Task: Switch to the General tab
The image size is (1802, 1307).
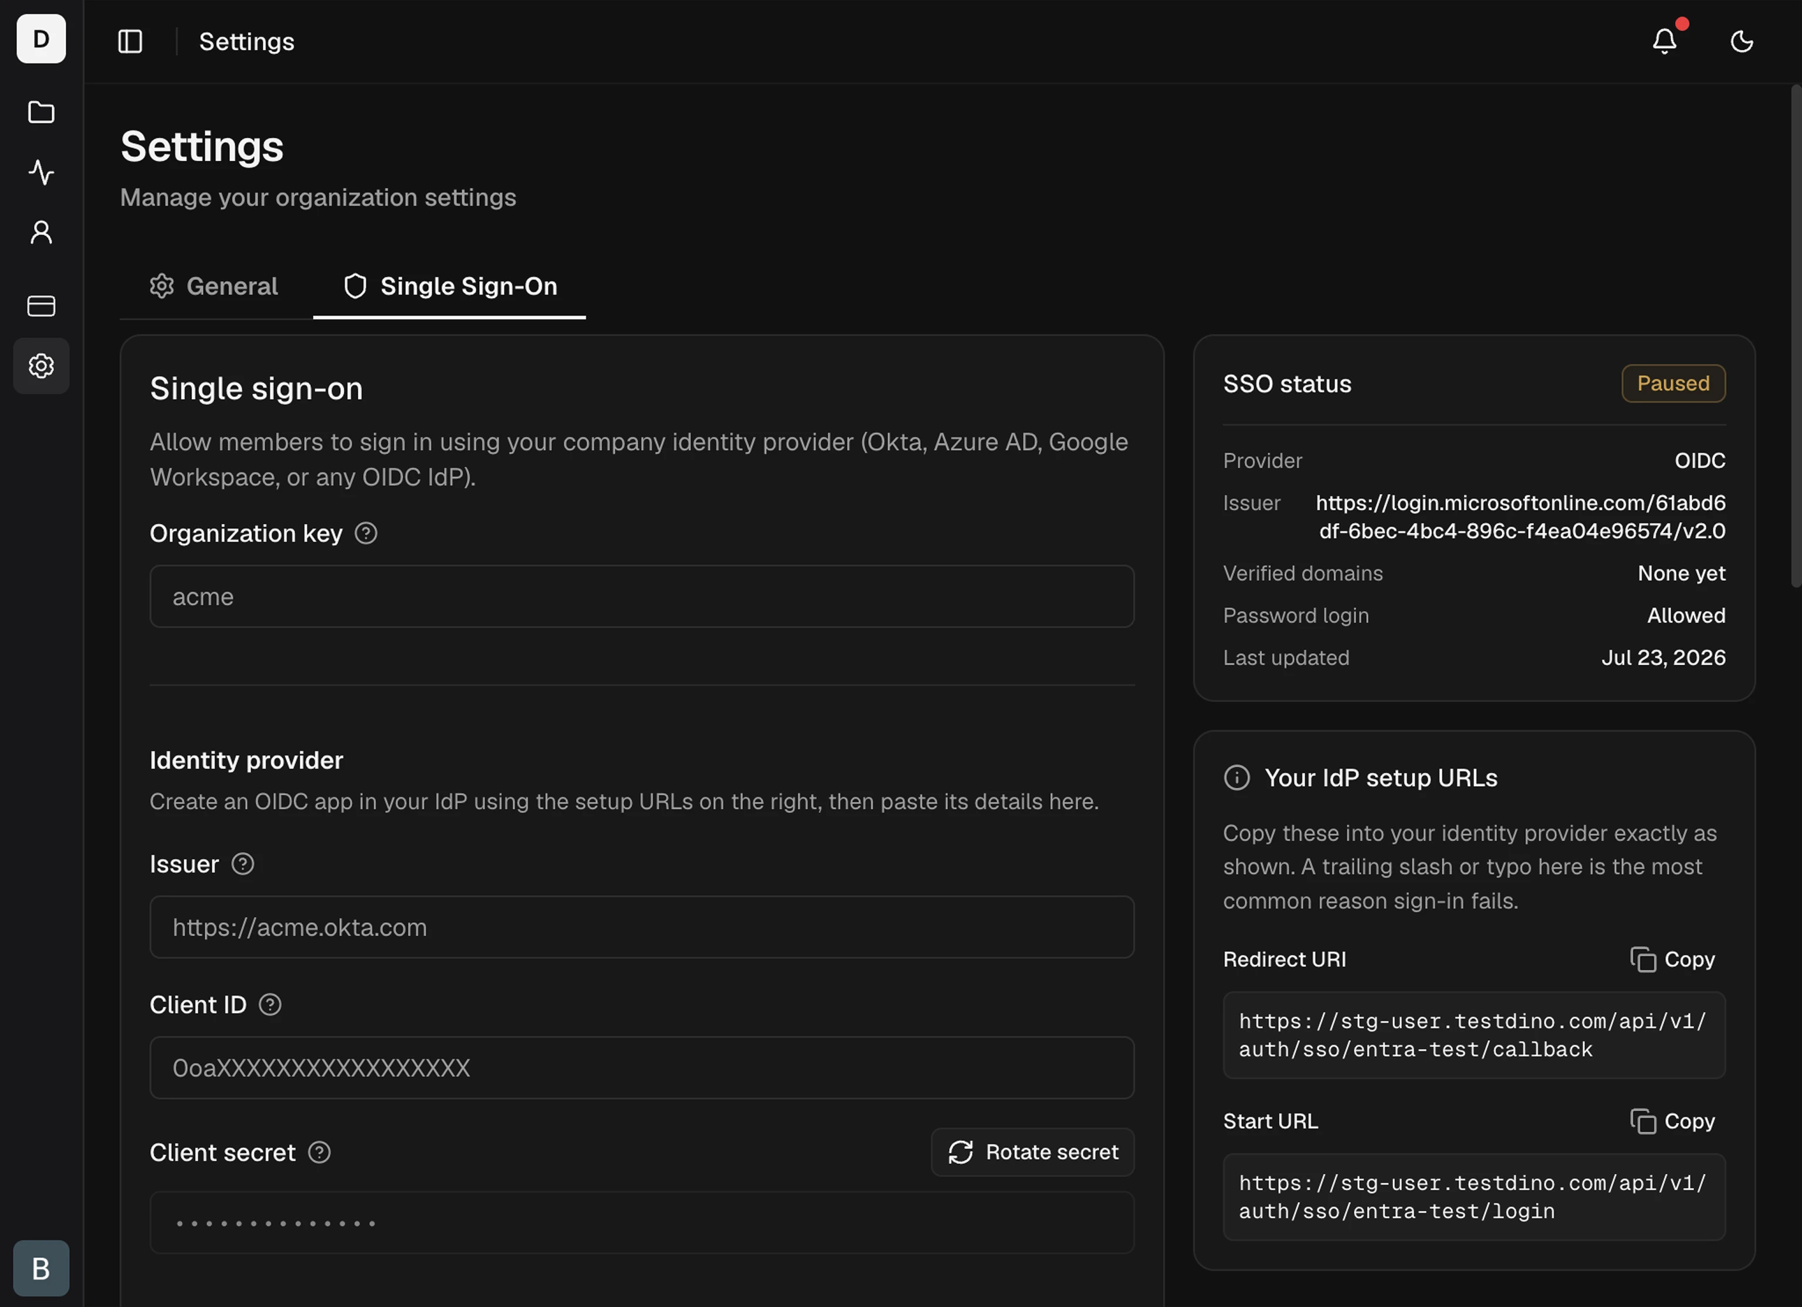Action: point(214,286)
